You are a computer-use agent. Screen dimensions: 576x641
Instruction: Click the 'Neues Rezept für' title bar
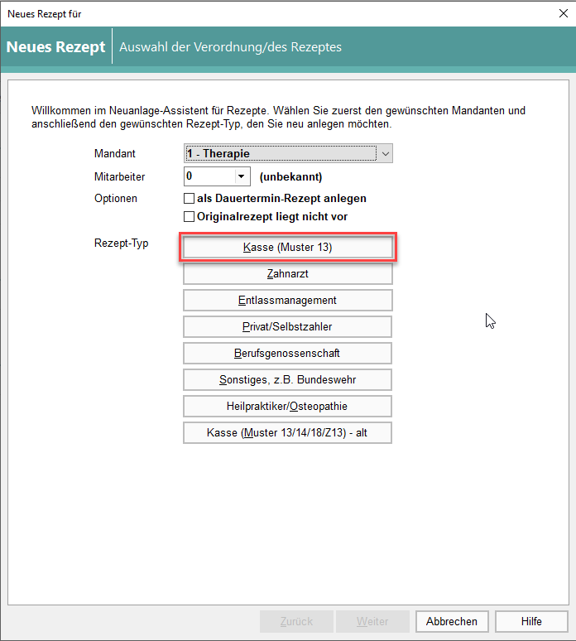coord(248,13)
